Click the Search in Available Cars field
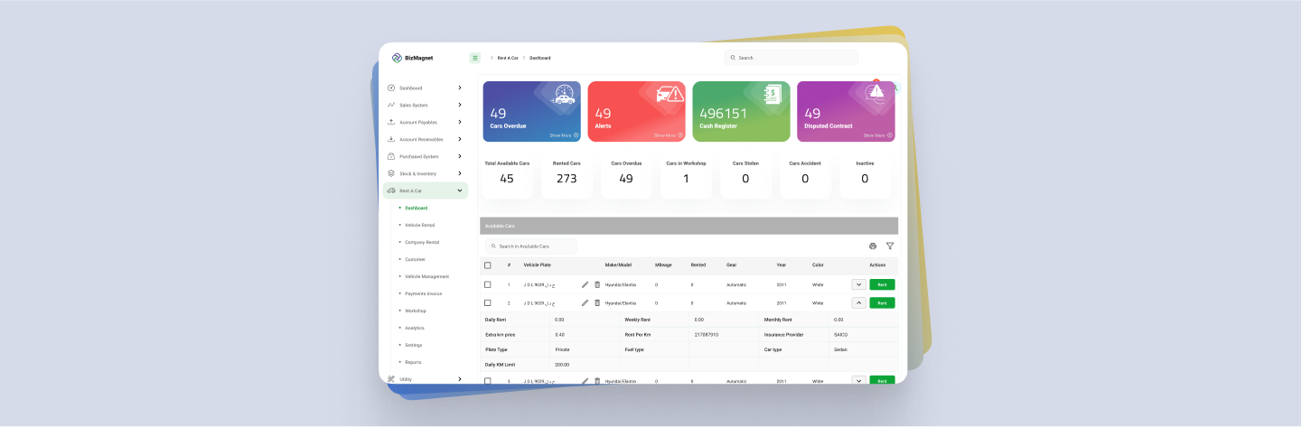 pos(531,246)
